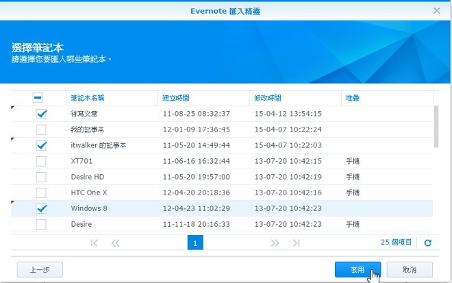This screenshot has width=452, height=283.
Task: Go to last page icon
Action: pyautogui.click(x=297, y=243)
